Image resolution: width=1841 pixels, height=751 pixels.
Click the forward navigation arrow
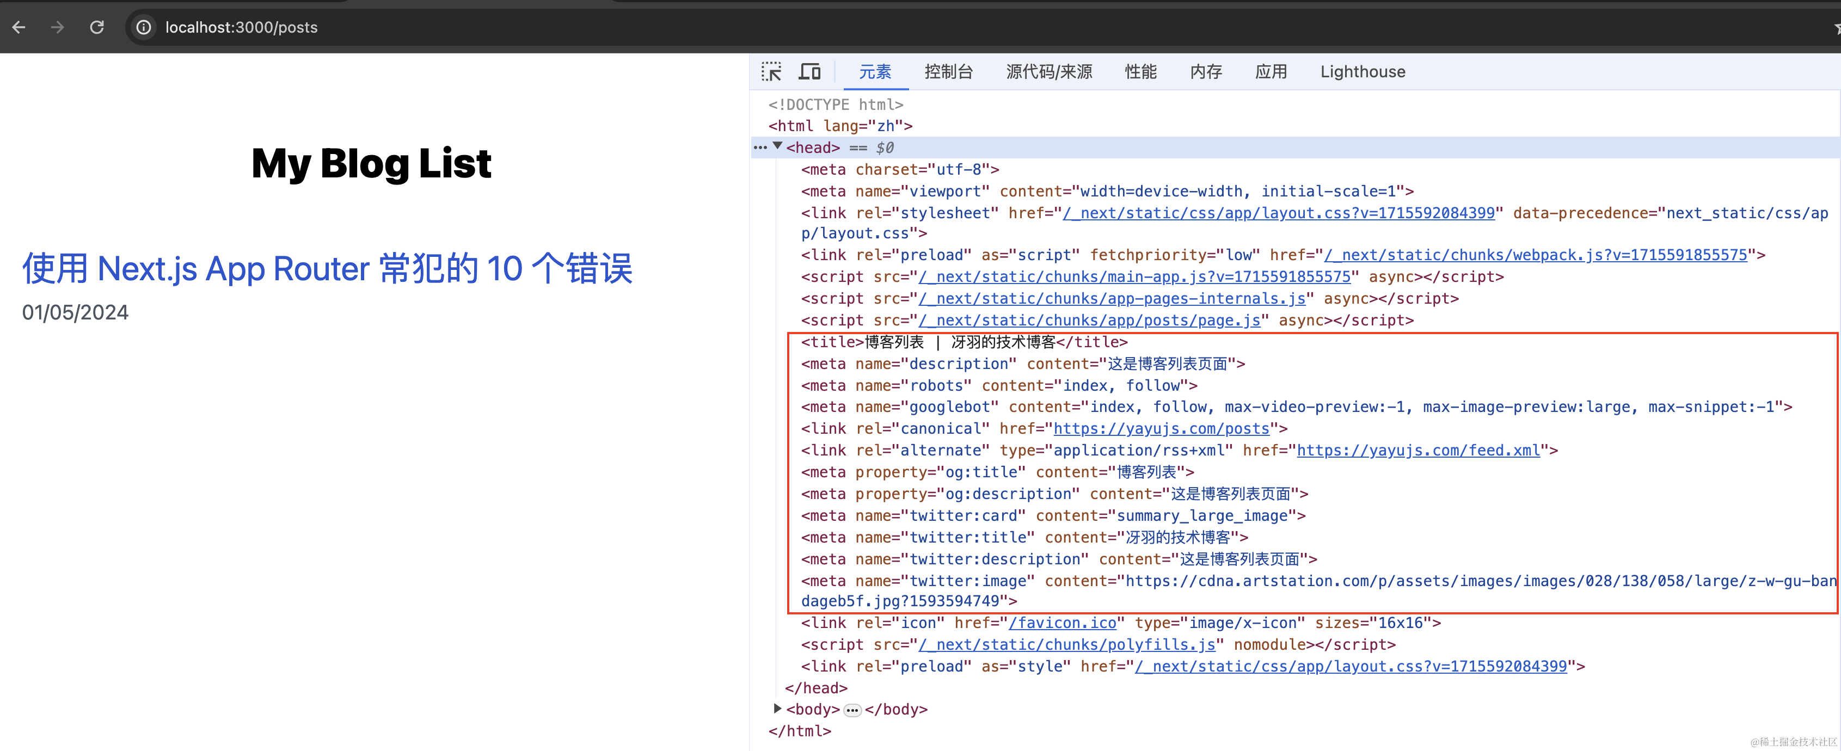point(57,27)
